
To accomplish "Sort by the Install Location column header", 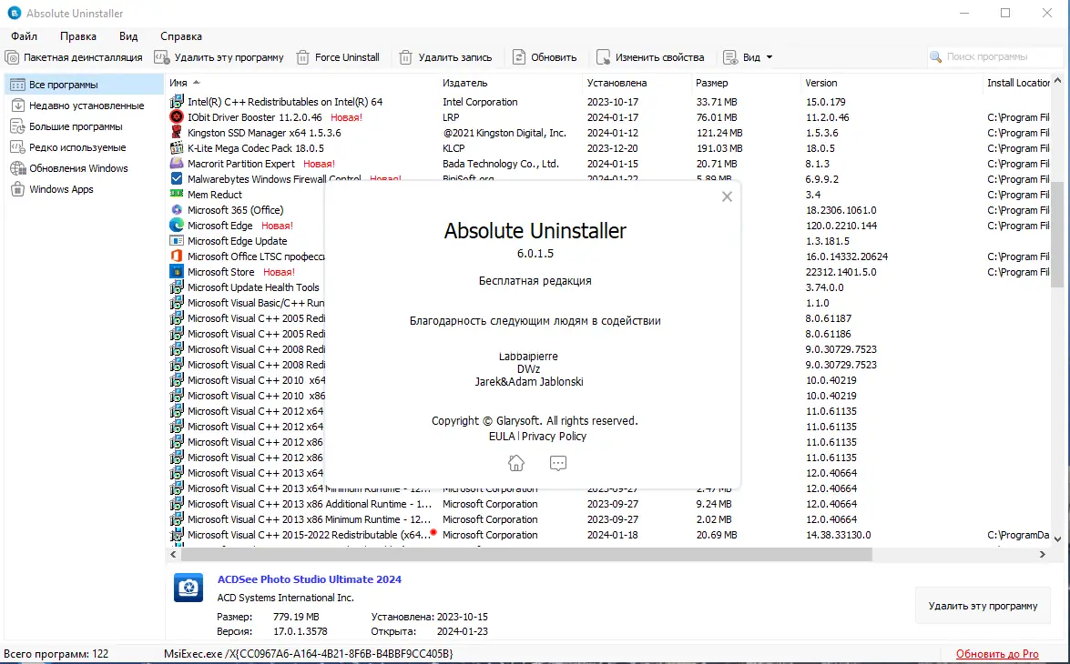I will coord(1017,83).
